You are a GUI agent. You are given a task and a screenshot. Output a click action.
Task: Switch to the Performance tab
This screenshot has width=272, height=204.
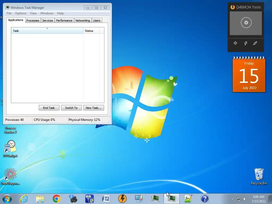pyautogui.click(x=64, y=20)
